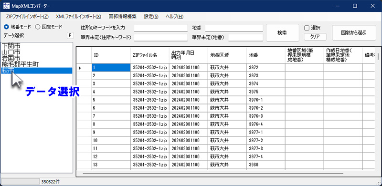Viewport: 382px width, 186px height.
Task: Click the ID cell with value 1
Action: point(111,68)
